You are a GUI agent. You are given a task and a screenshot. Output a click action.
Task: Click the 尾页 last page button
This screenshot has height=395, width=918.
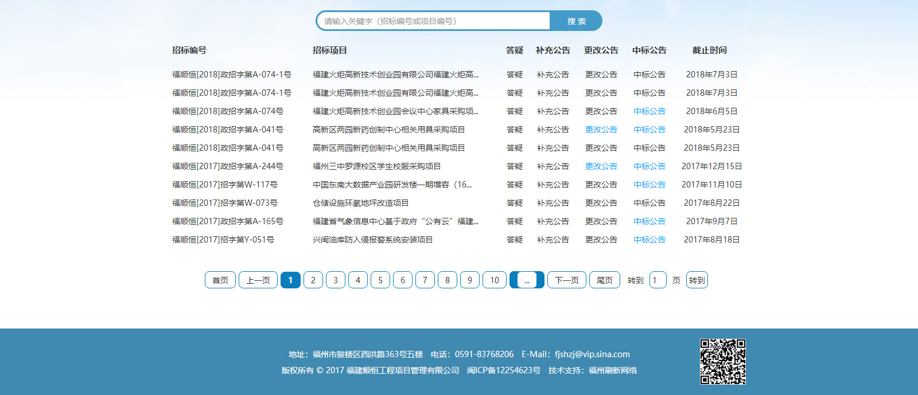[605, 280]
